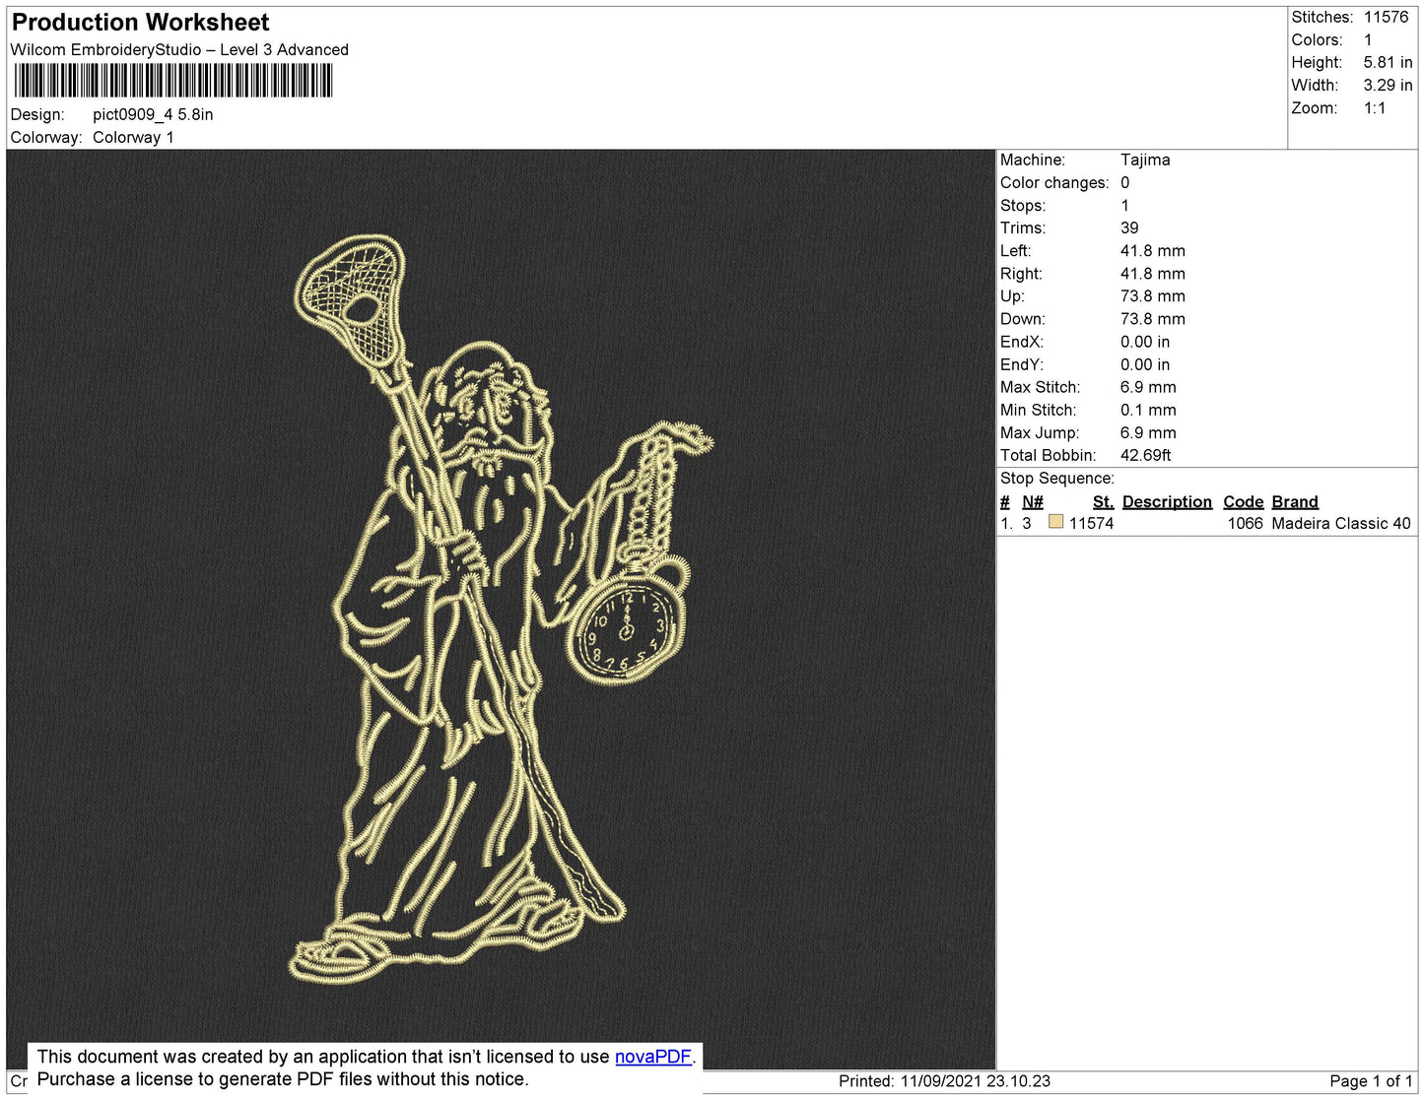Click the Stitches value 11576
Viewport: 1424px width, 1100px height.
point(1386,17)
